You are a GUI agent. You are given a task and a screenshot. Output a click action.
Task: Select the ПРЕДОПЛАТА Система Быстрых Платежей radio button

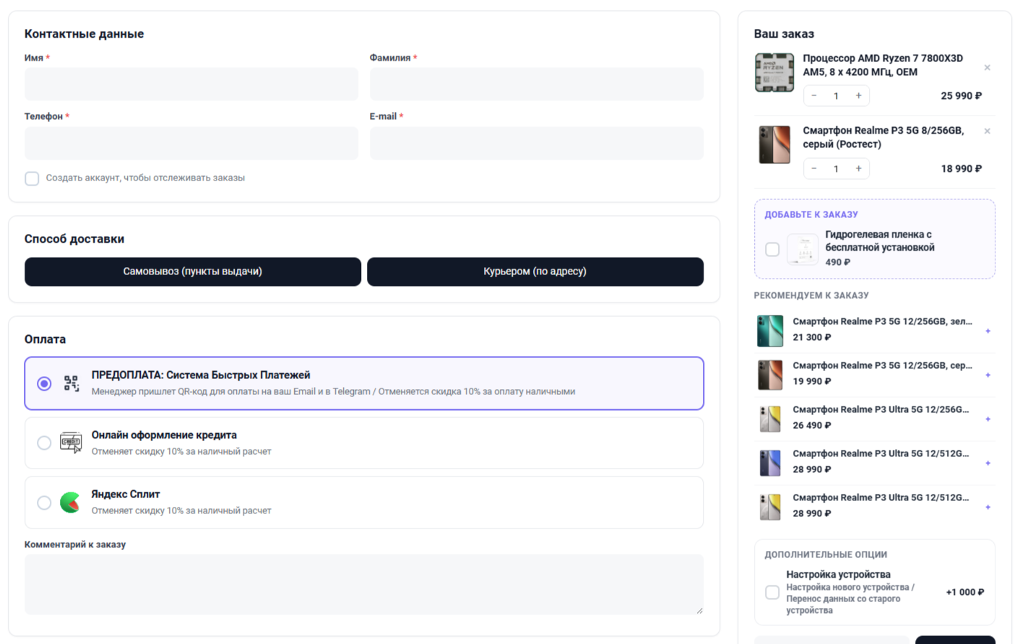(44, 383)
